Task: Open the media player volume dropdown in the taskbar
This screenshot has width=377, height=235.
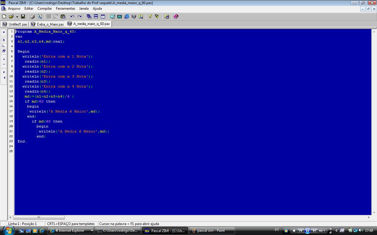Action: click(x=324, y=231)
